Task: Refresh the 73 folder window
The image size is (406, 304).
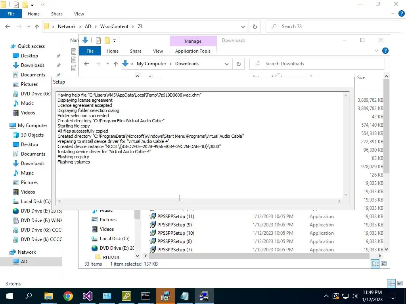Action: 255,27
